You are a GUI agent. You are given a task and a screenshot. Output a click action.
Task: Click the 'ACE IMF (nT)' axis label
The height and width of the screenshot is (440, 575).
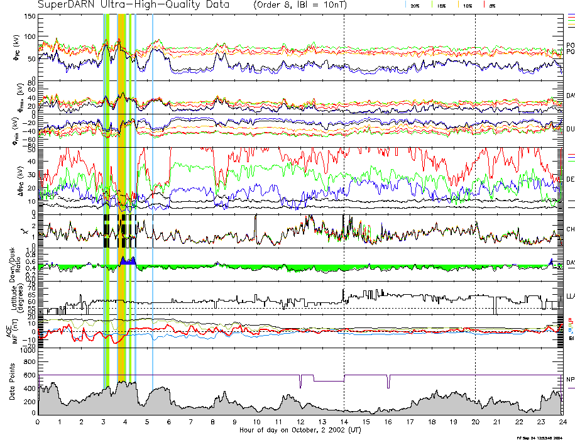pos(13,331)
